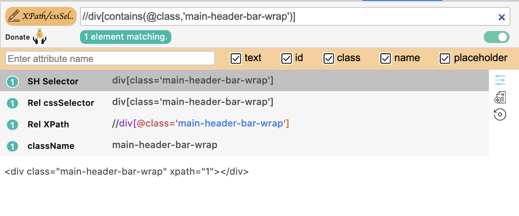The image size is (519, 216).
Task: Open the sliders settings icon on the right
Action: tap(500, 80)
